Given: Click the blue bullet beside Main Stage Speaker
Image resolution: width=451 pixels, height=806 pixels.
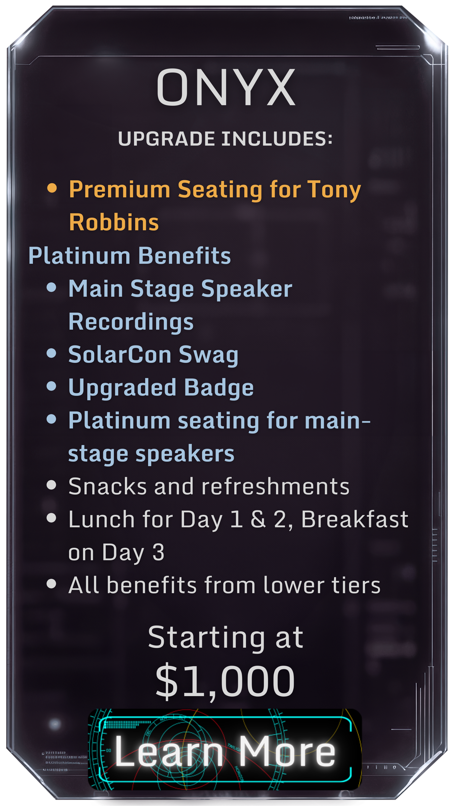Looking at the screenshot, I should [51, 287].
